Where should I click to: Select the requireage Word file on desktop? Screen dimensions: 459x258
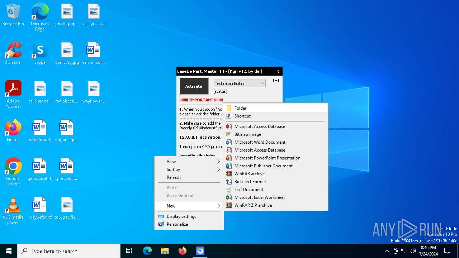(67, 131)
